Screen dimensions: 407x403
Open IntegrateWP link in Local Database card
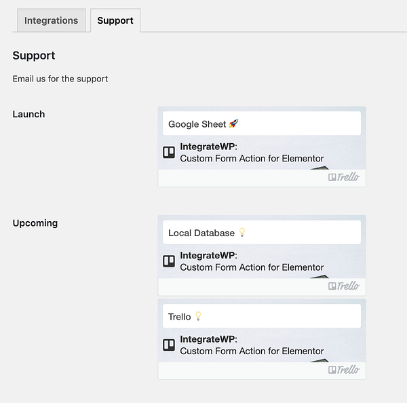[x=207, y=255]
